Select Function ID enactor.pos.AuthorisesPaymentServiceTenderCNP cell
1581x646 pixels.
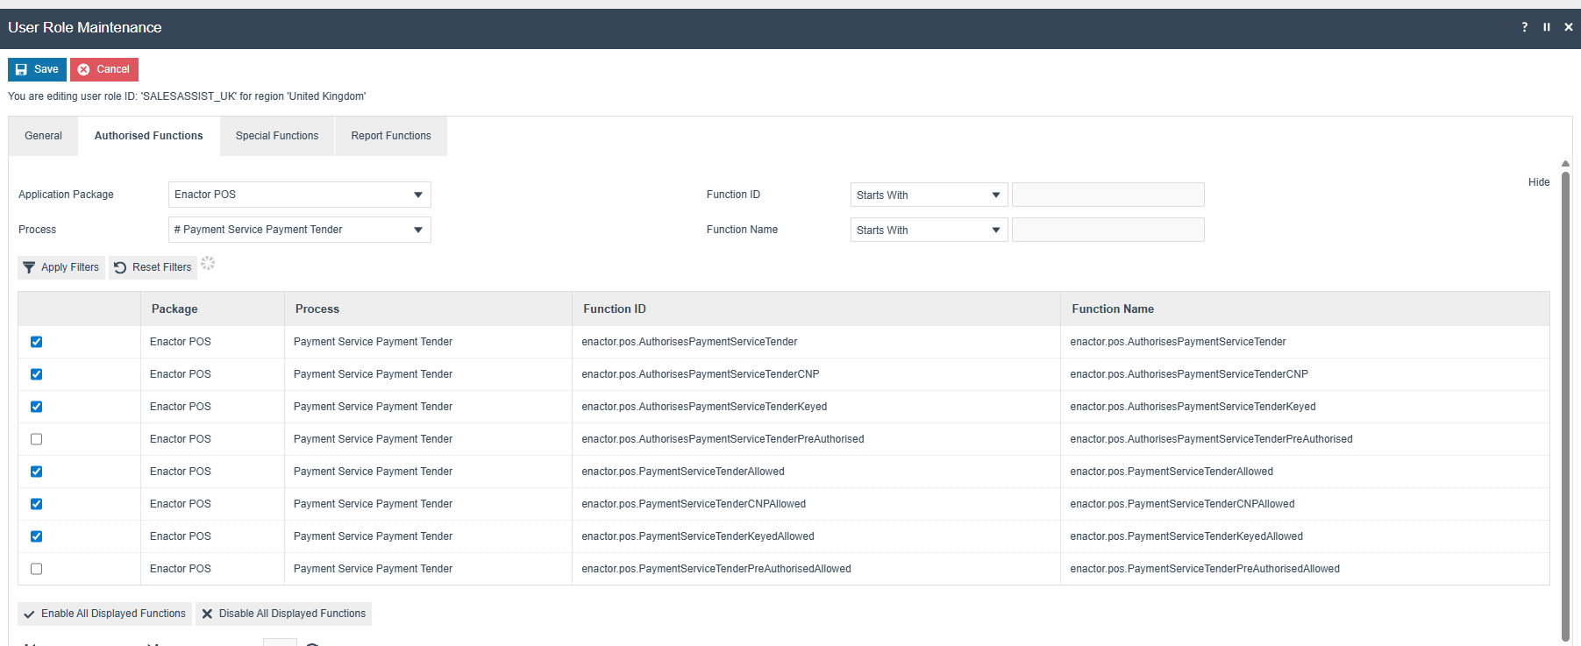point(816,374)
